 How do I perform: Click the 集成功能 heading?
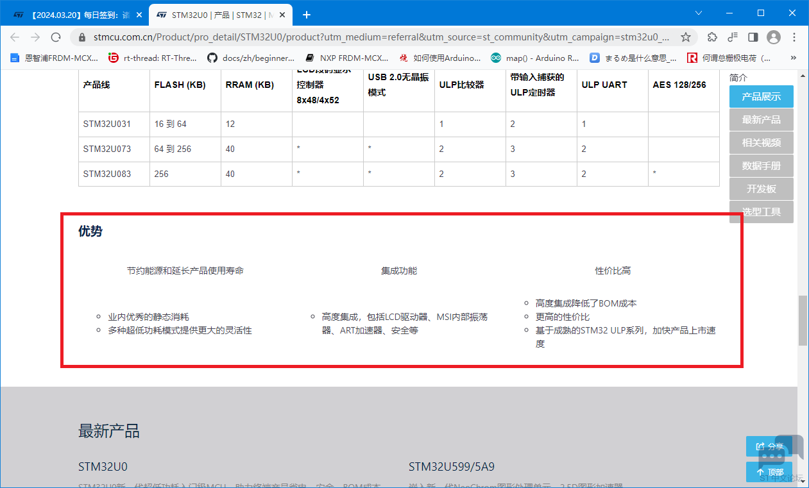(399, 271)
